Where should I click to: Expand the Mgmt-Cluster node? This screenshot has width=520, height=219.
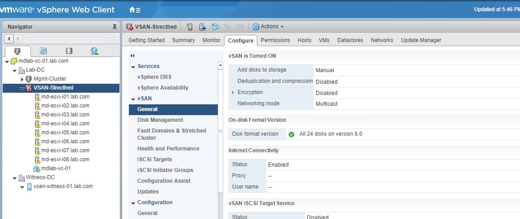click(22, 79)
